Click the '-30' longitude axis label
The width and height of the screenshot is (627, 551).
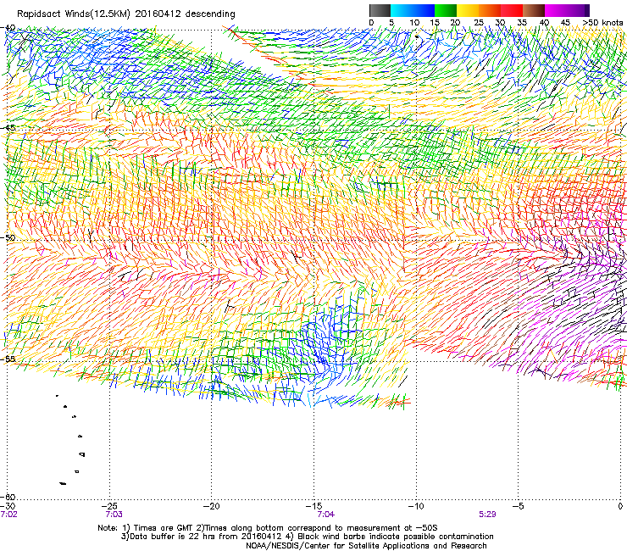[x=8, y=506]
